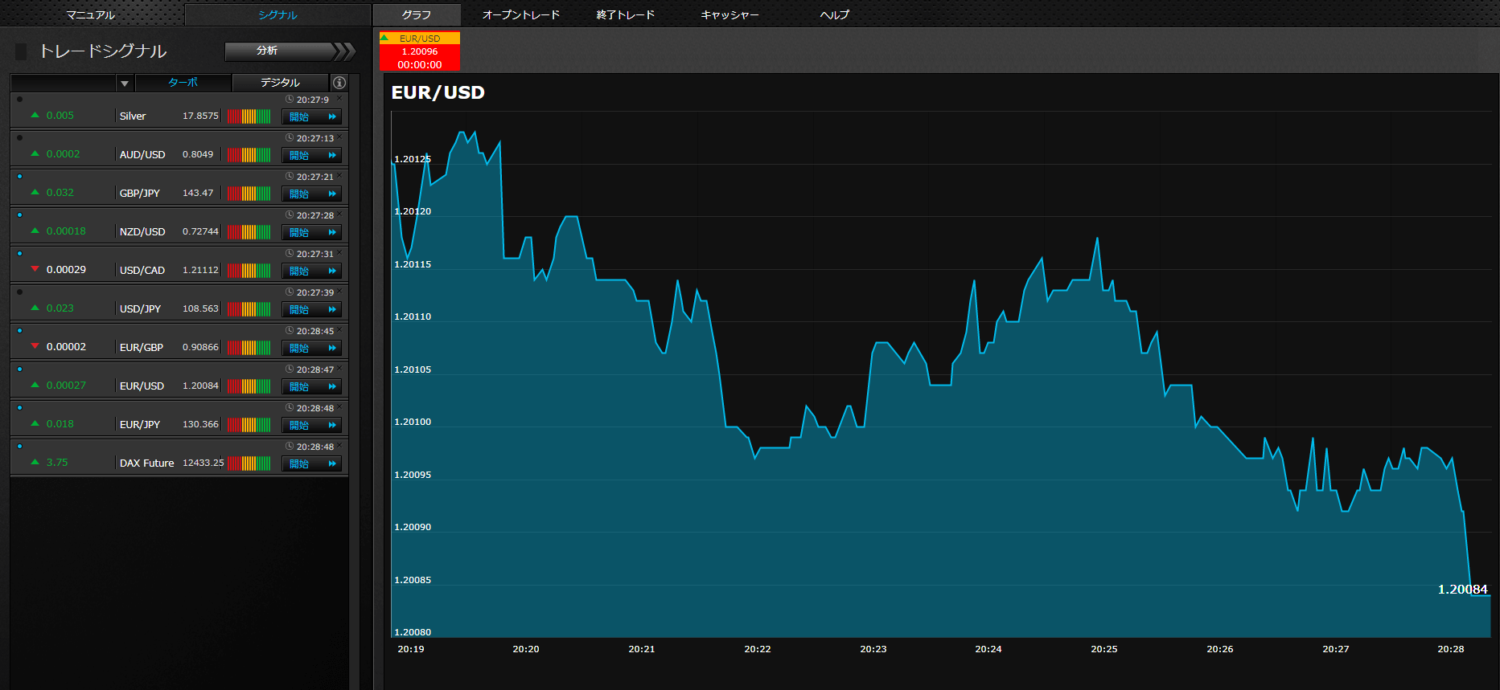Click the clock icon on the GBP/JPY signal
Screen dimensions: 1500x690
tap(290, 177)
